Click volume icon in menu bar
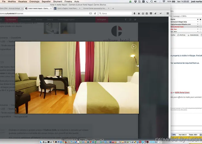The image size is (202, 144). click(x=156, y=1)
